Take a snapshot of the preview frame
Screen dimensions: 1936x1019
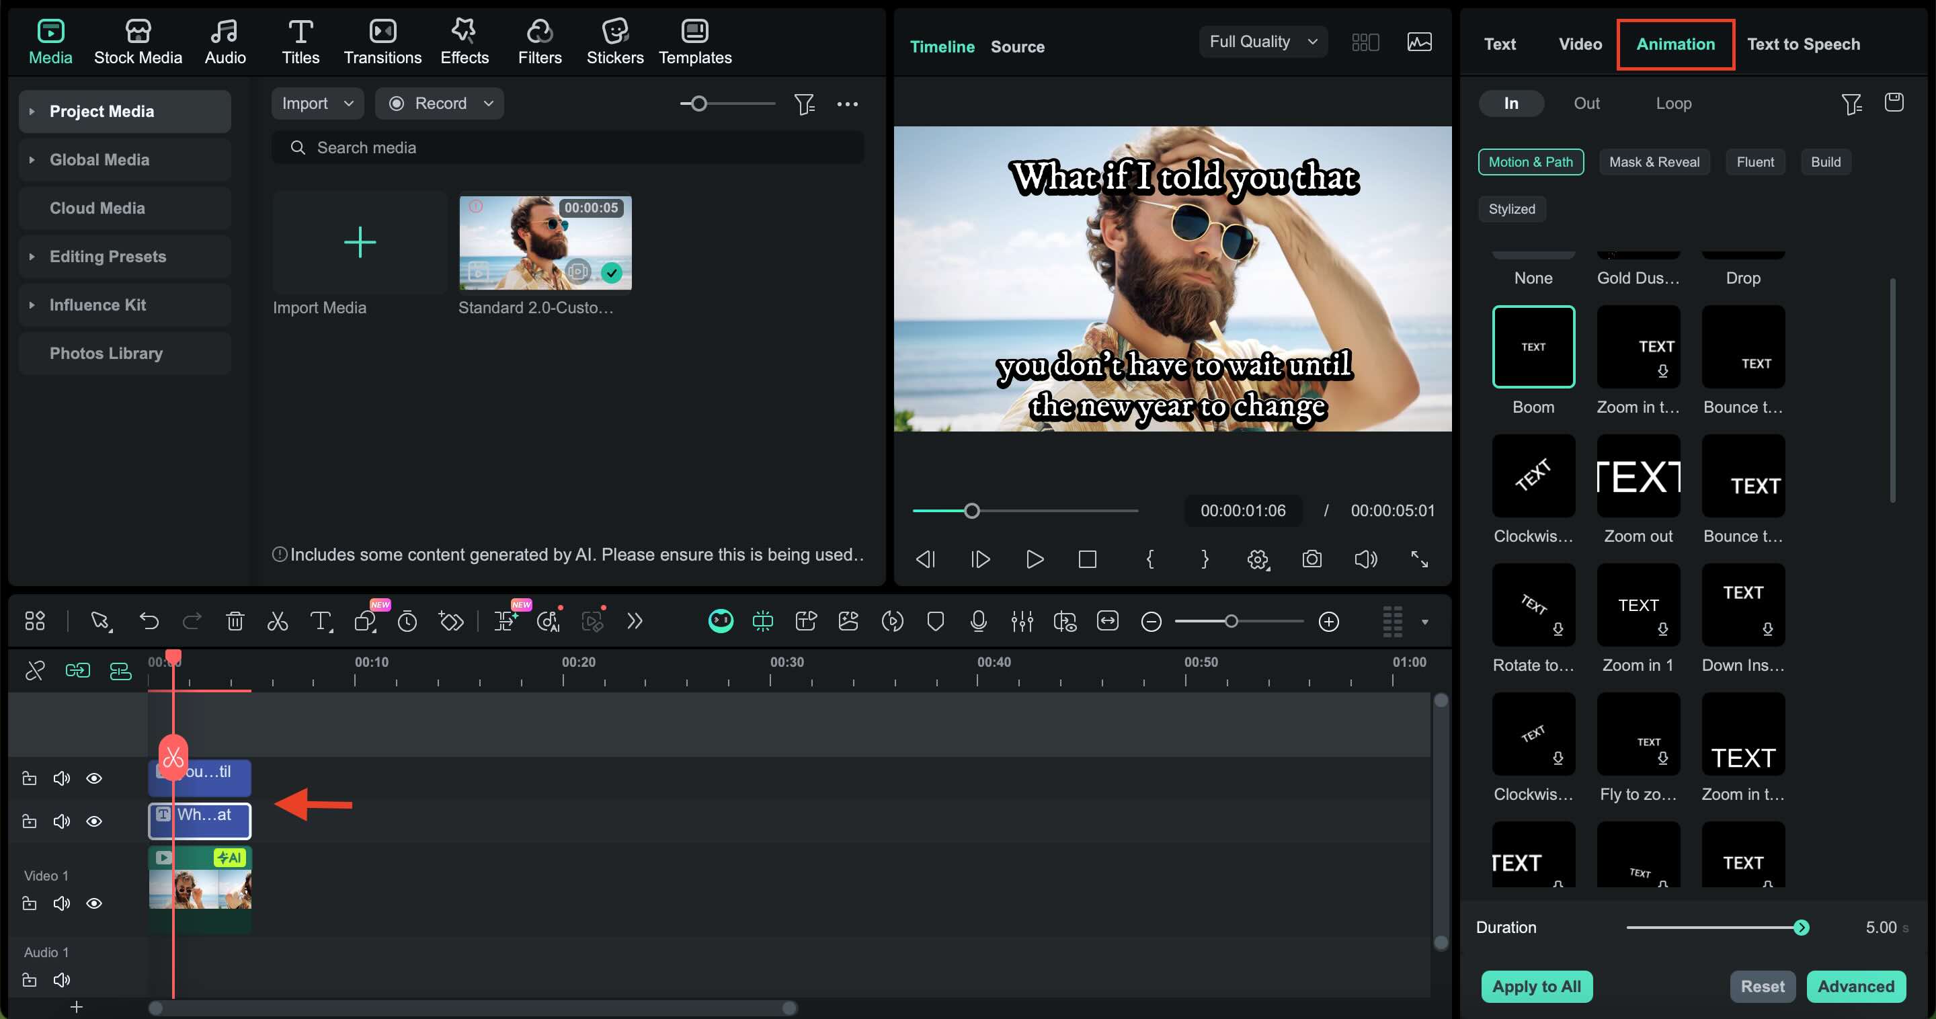pyautogui.click(x=1312, y=559)
